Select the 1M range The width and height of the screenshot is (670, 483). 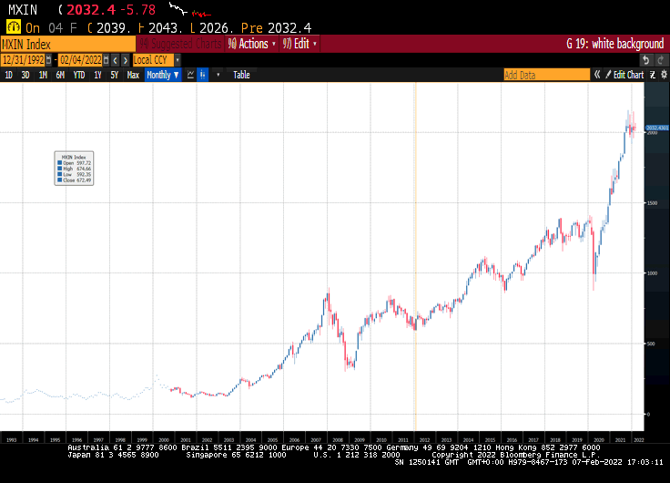43,75
